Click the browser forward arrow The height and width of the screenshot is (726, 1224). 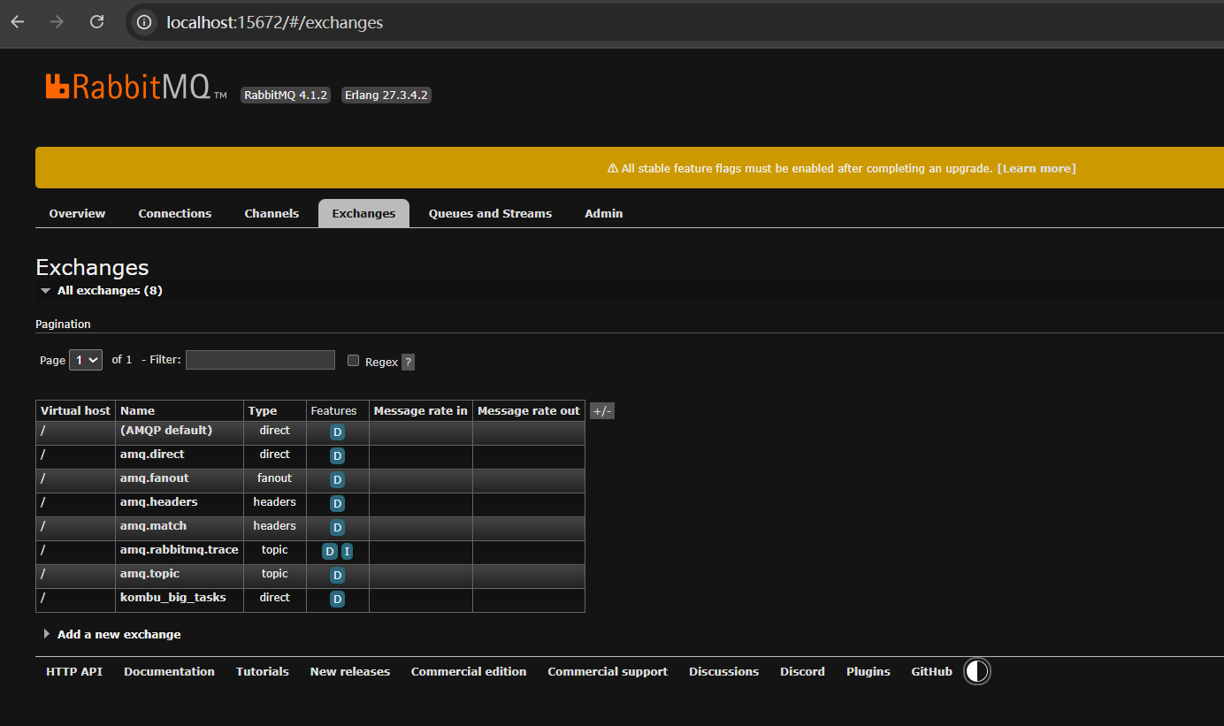(57, 22)
